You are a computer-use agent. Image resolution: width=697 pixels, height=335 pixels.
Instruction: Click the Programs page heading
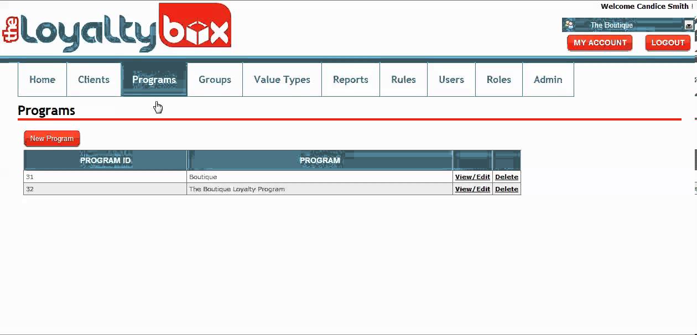(x=46, y=111)
